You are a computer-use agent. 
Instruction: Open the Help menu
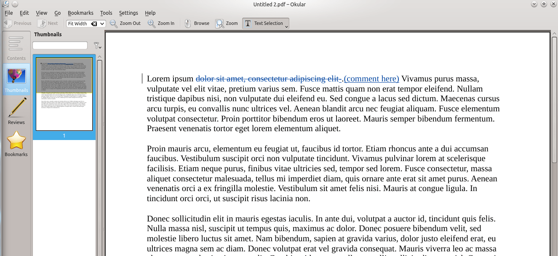tap(150, 13)
